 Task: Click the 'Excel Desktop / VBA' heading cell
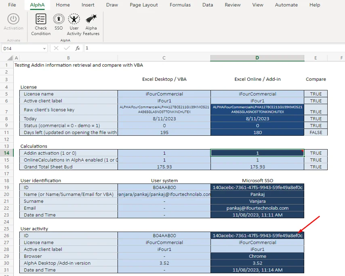(x=164, y=79)
